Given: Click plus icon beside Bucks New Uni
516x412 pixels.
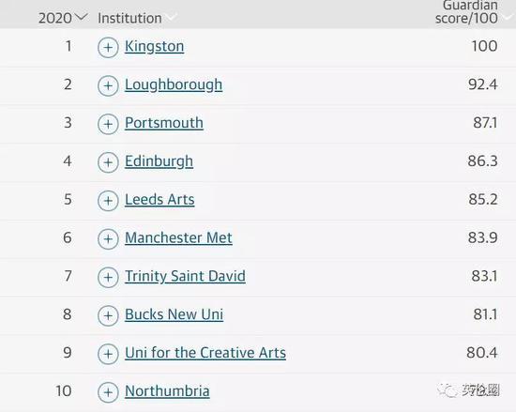Looking at the screenshot, I should [108, 315].
